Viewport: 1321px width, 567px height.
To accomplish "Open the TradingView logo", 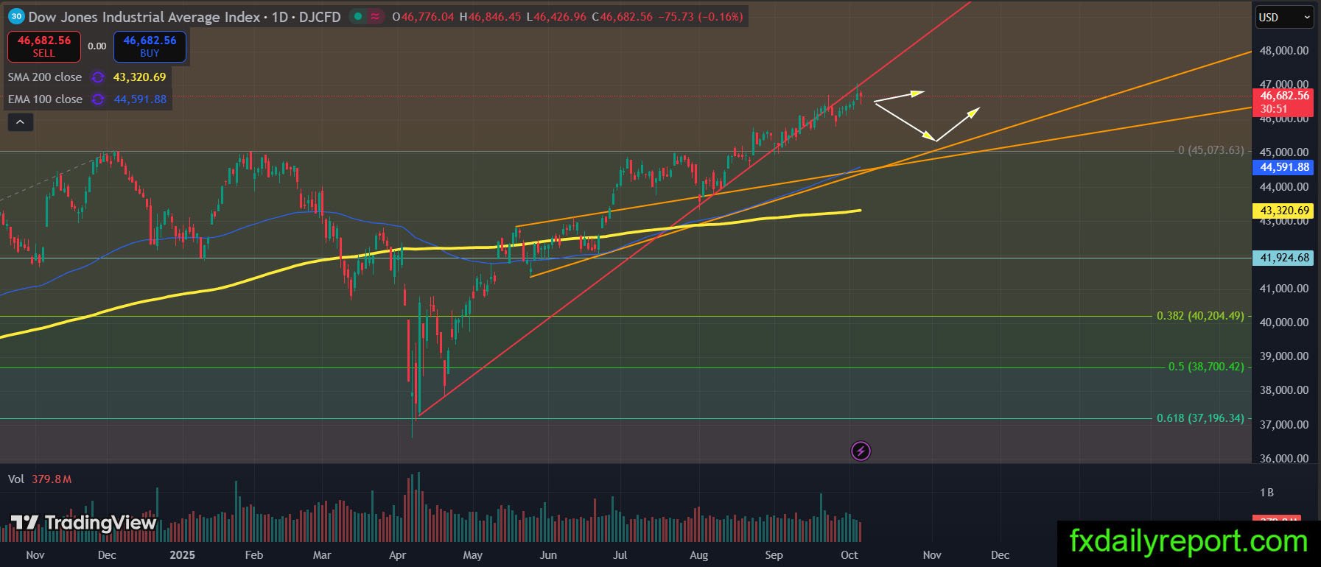I will click(x=83, y=523).
